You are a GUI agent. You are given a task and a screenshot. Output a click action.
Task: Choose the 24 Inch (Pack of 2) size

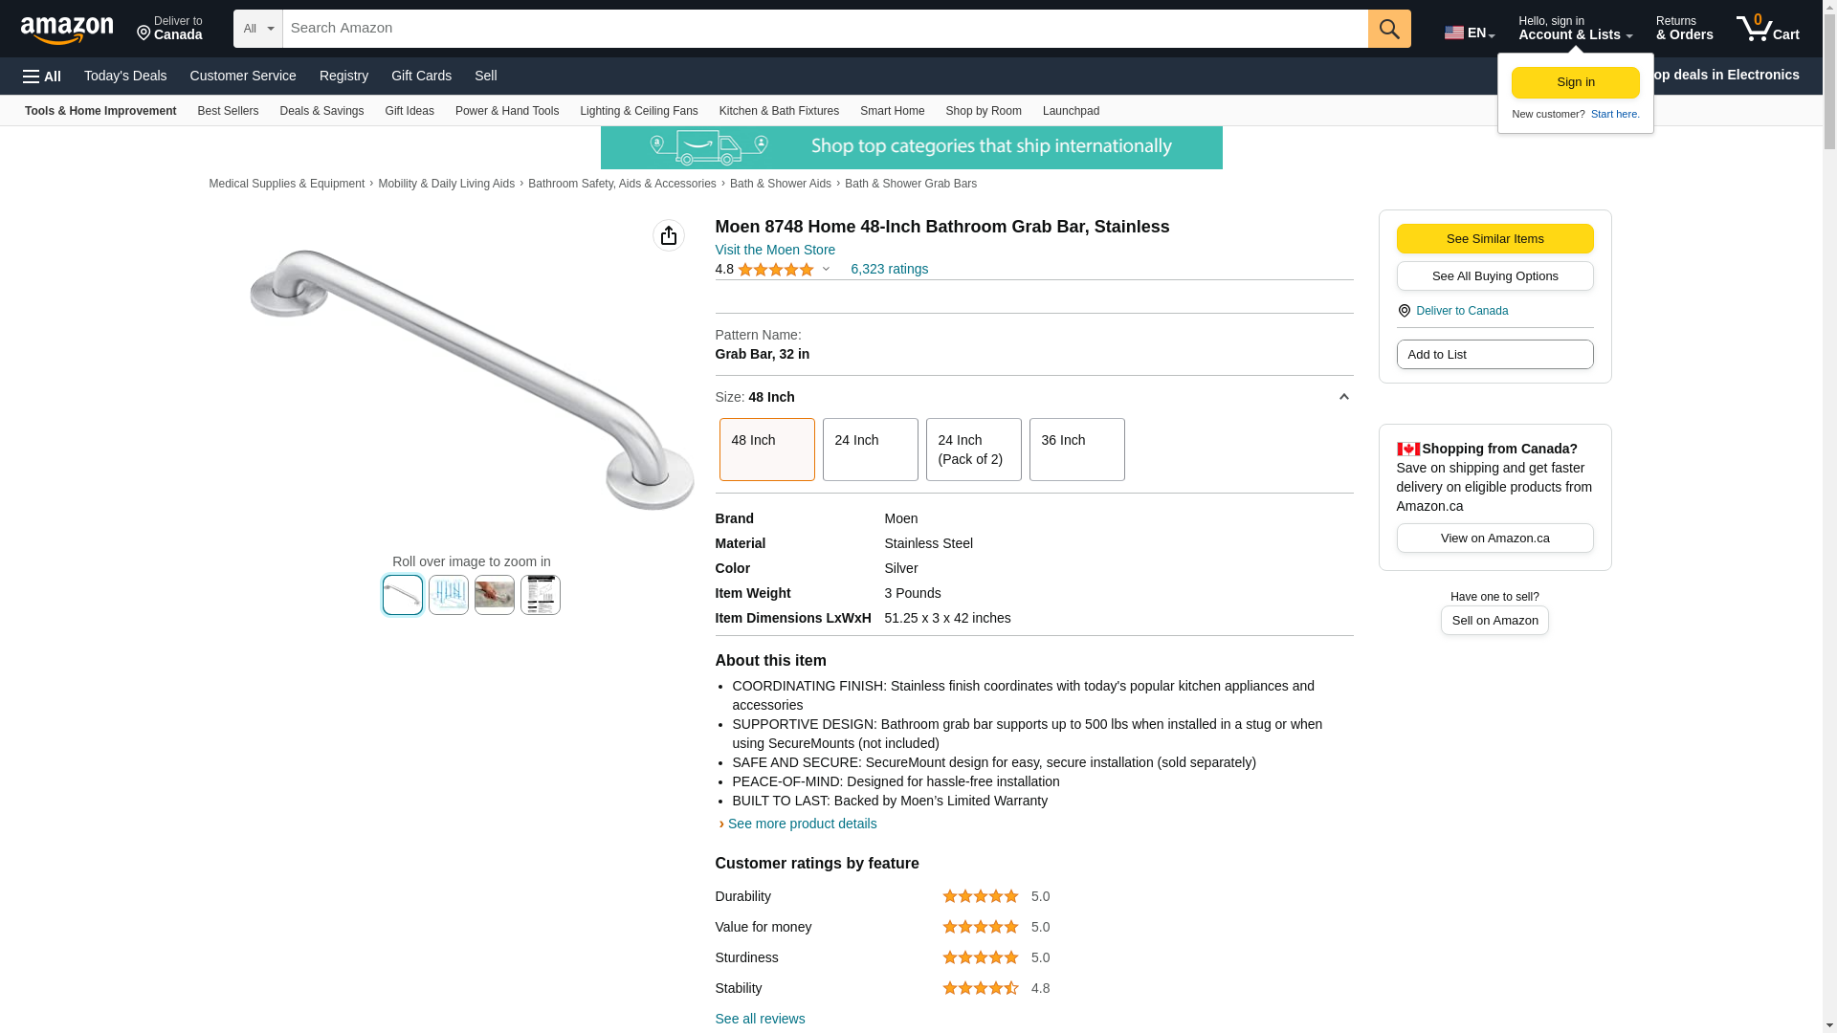point(973,450)
